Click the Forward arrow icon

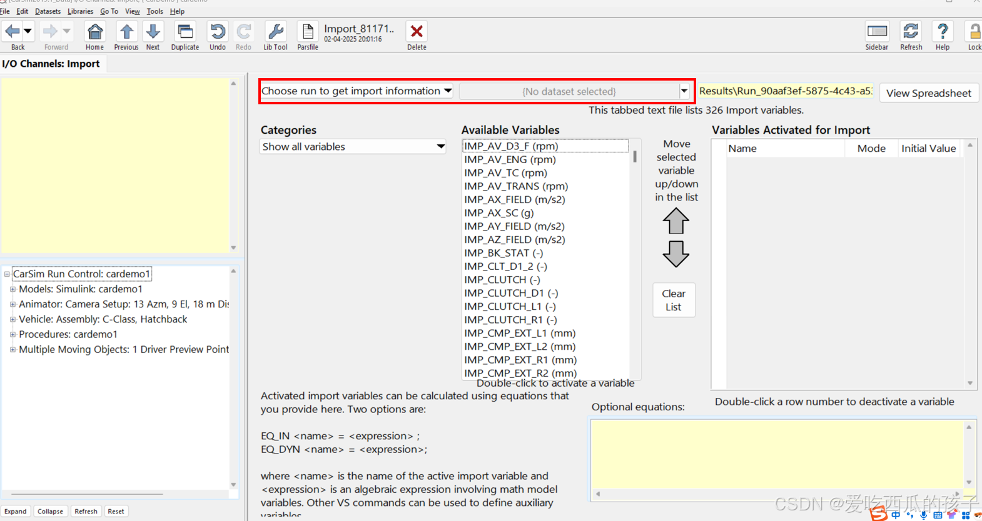[50, 31]
